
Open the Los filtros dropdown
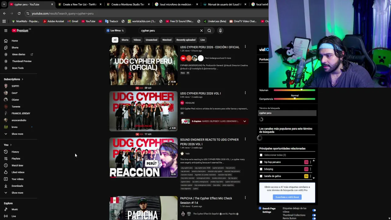click(115, 31)
